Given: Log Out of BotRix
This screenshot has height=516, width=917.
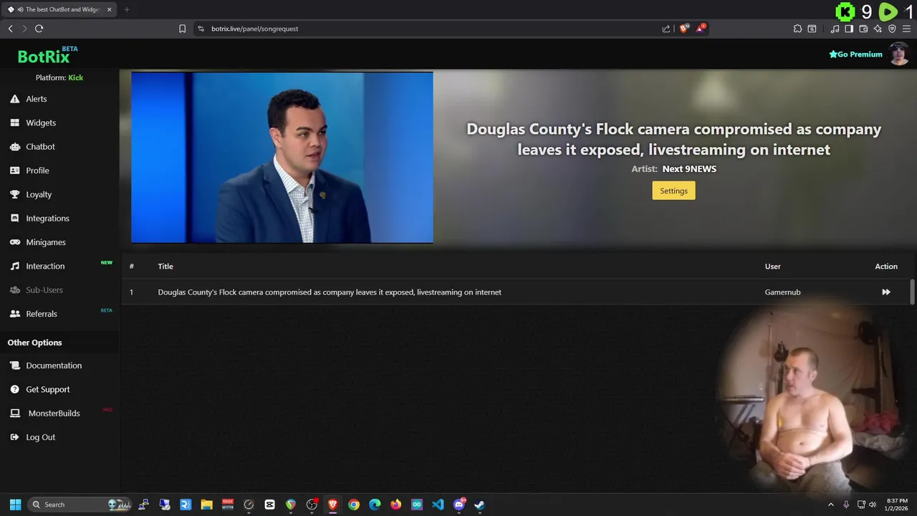Looking at the screenshot, I should click(x=40, y=437).
